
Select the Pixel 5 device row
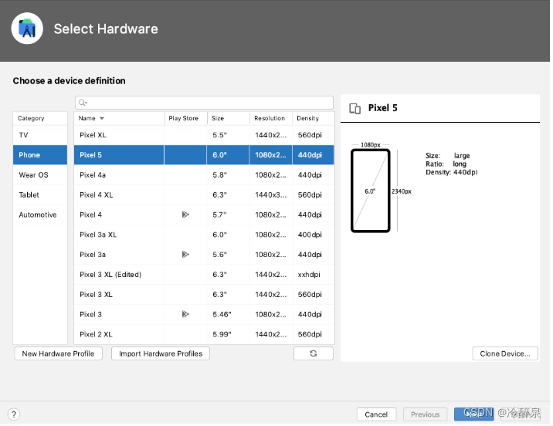point(204,155)
